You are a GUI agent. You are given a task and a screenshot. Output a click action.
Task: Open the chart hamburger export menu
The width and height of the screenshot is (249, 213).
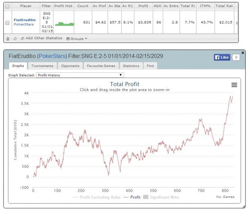234,85
